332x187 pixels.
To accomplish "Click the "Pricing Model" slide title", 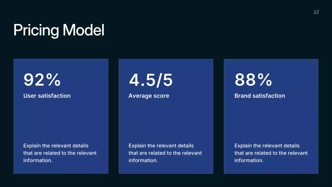I will [x=59, y=30].
